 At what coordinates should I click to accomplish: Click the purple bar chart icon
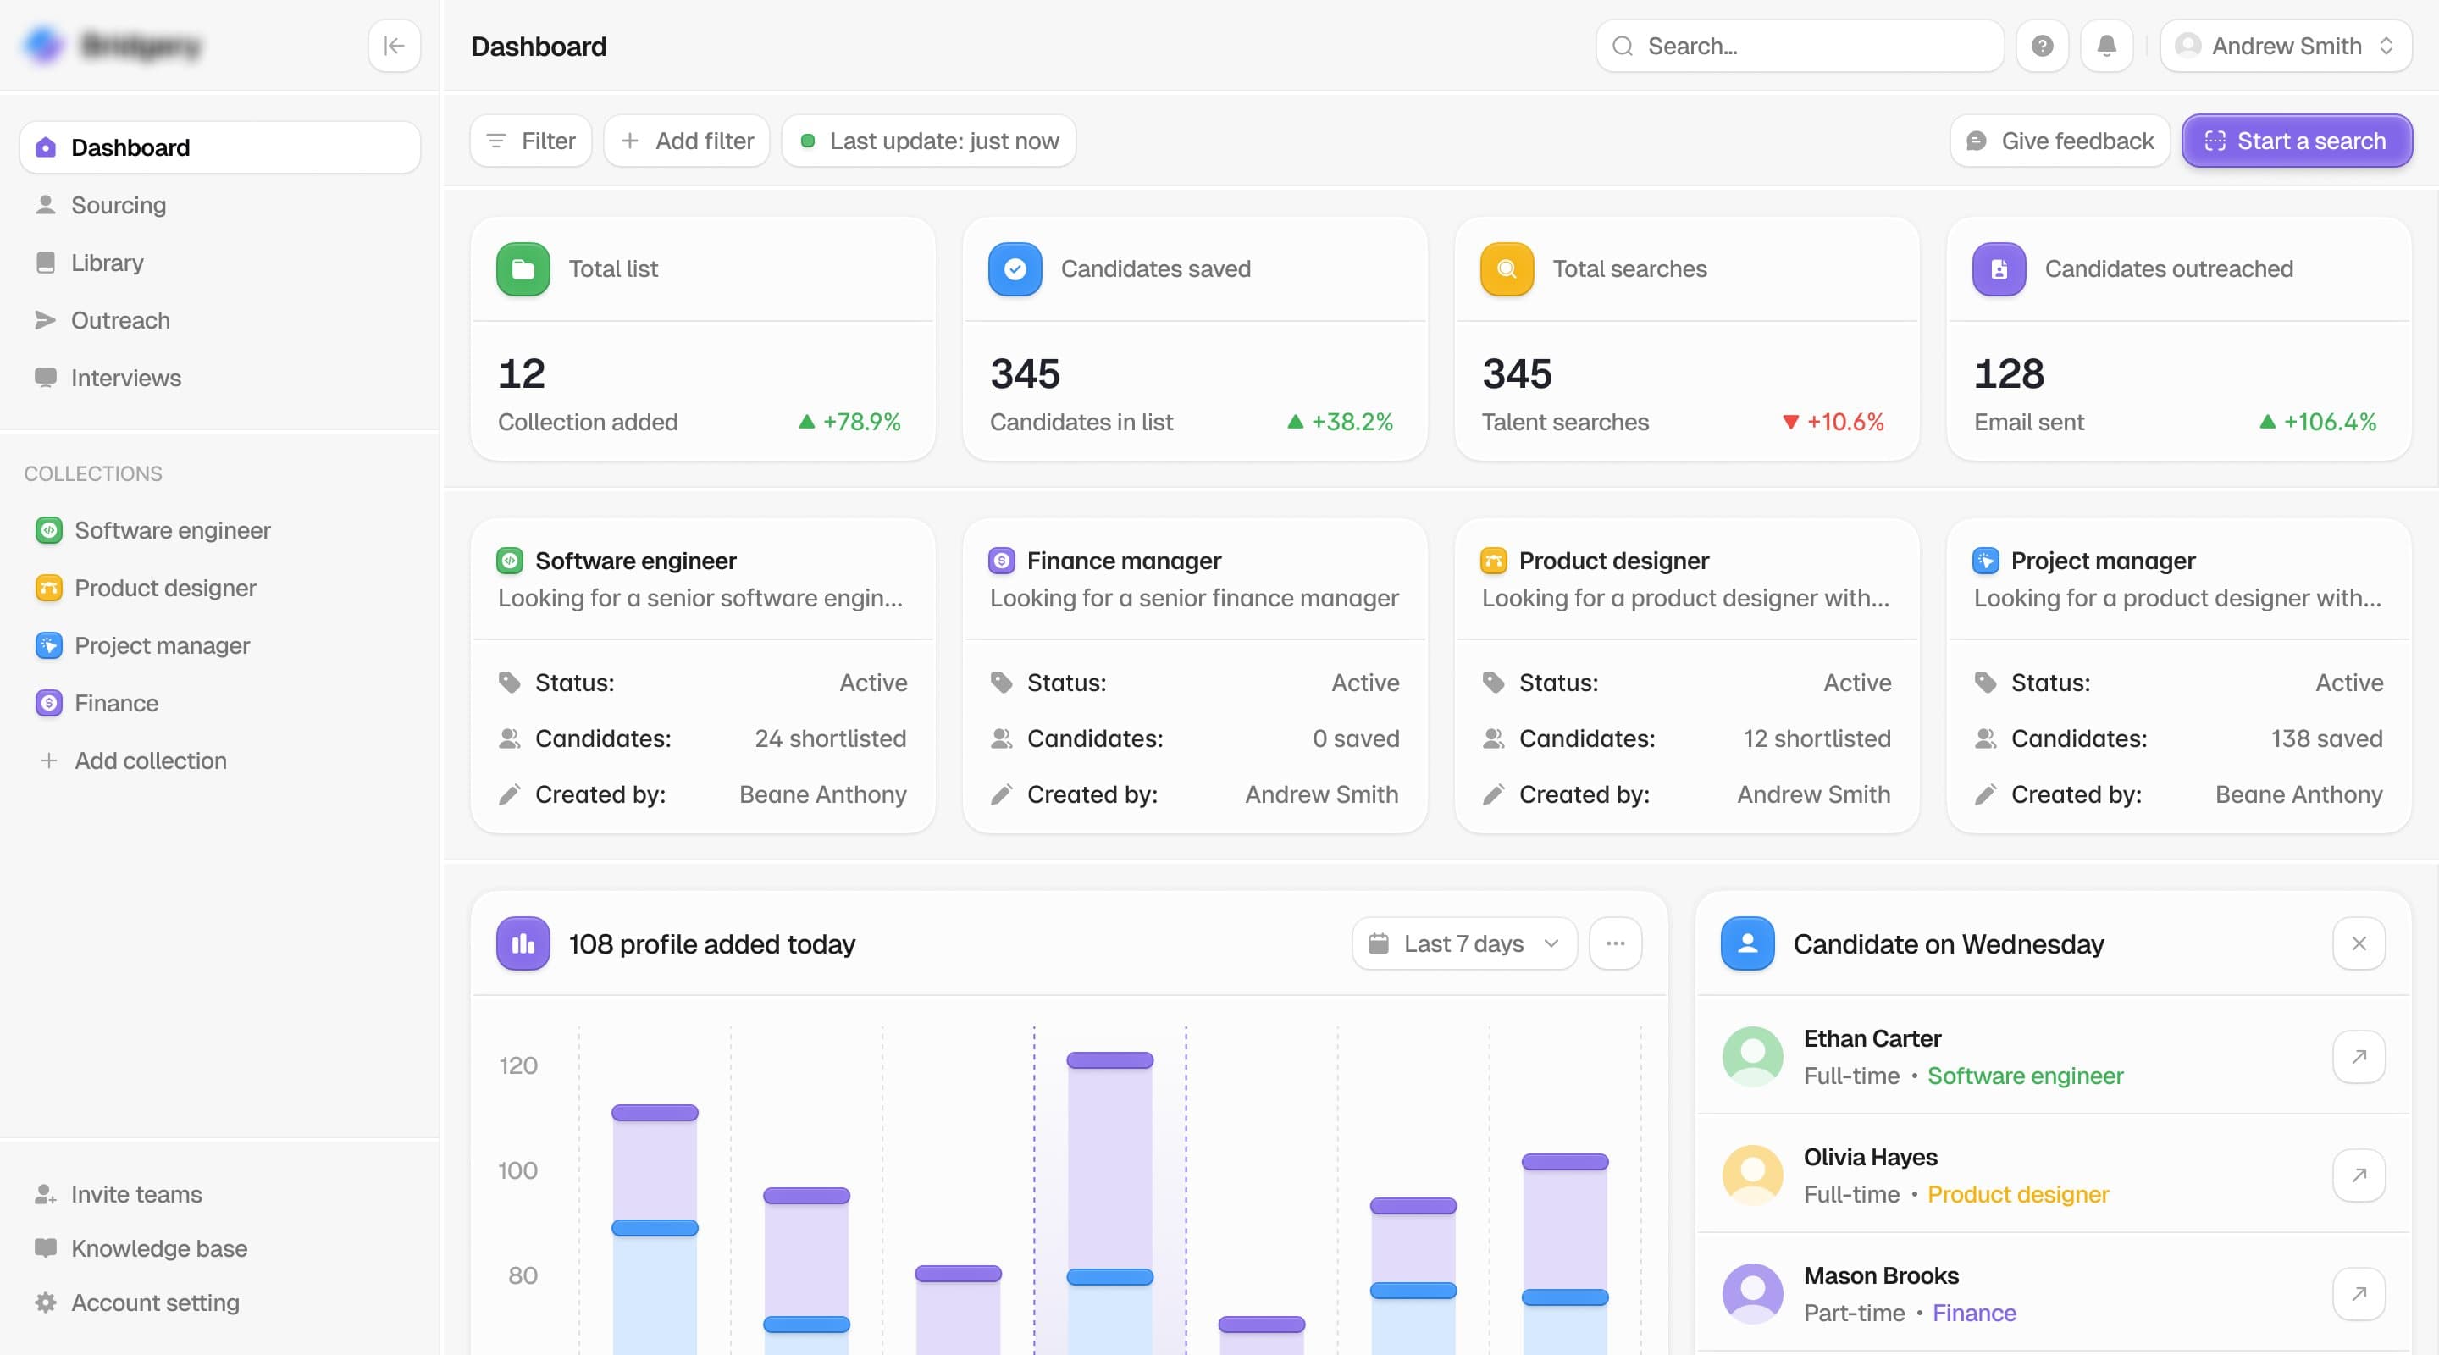pyautogui.click(x=523, y=943)
